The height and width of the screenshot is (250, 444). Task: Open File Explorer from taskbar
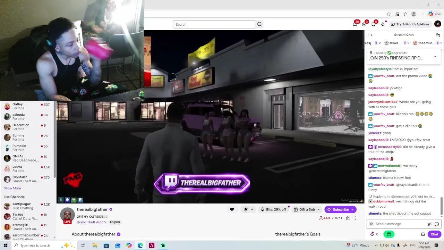(95, 245)
